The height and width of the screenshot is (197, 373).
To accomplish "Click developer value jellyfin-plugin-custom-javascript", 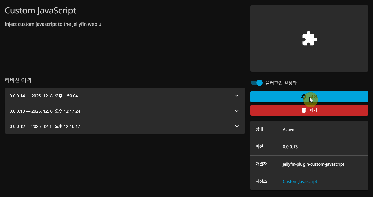I will tap(313, 164).
